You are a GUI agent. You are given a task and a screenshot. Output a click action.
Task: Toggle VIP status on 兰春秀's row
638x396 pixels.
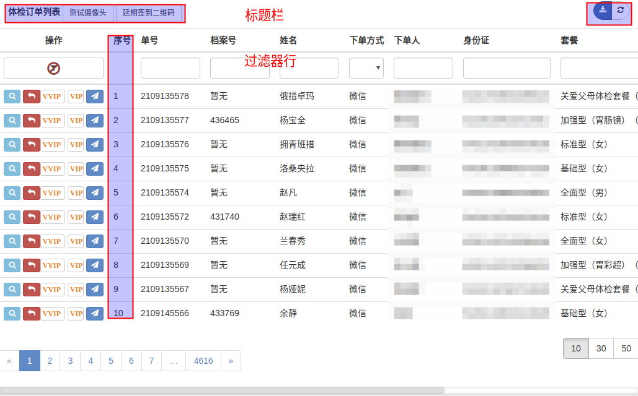point(76,241)
